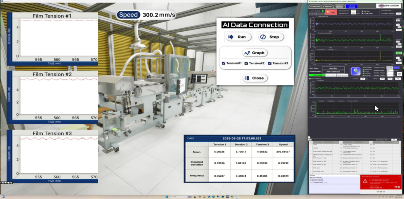The image size is (404, 199).
Task: Open the 2. Step-Run tab
Action: coord(327,6)
